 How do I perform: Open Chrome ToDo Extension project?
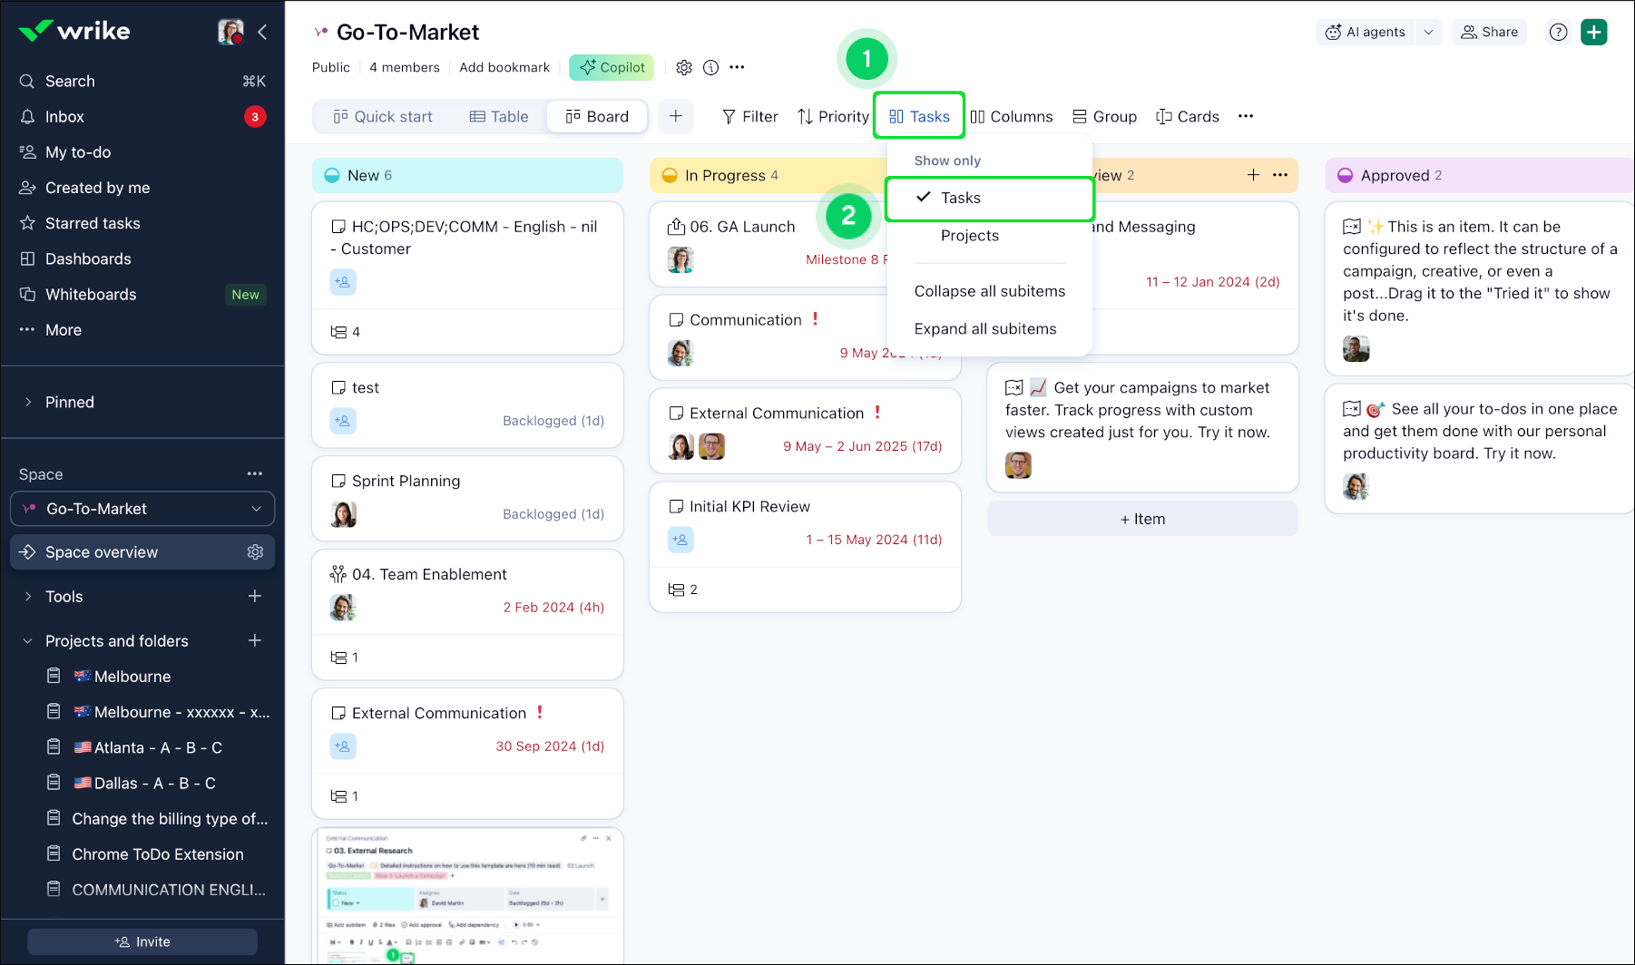click(x=158, y=854)
